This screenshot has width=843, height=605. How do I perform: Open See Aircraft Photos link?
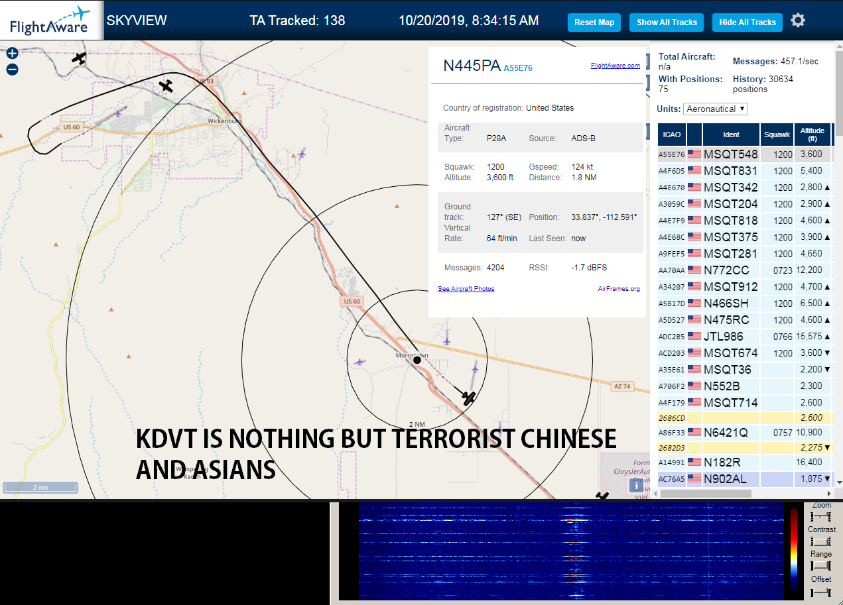click(x=466, y=289)
